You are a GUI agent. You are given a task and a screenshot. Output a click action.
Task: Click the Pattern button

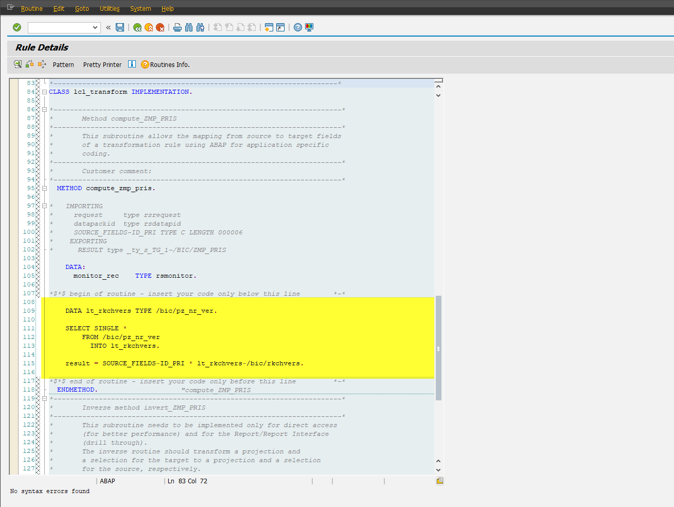tap(63, 65)
